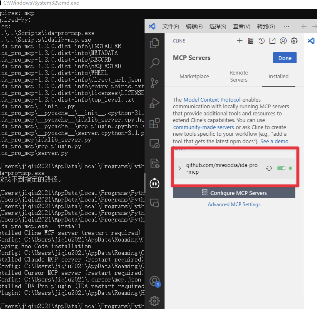Image resolution: width=317 pixels, height=309 pixels.
Task: Click the Done button
Action: tap(285, 58)
